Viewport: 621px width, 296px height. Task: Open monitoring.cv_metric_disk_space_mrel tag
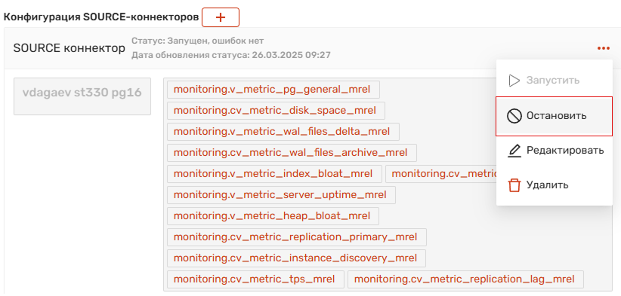pos(276,111)
